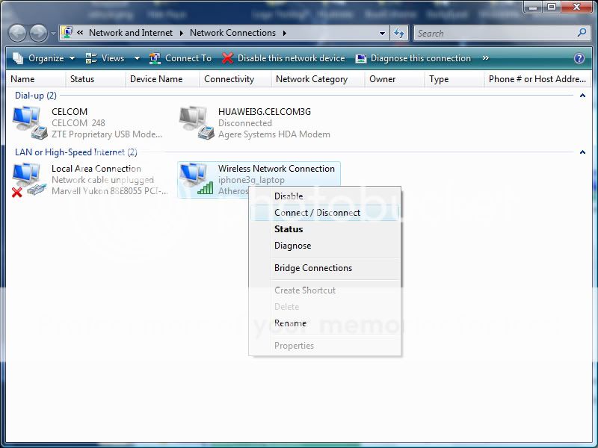Click Bridge Connections in context menu
The width and height of the screenshot is (598, 448).
pos(312,268)
